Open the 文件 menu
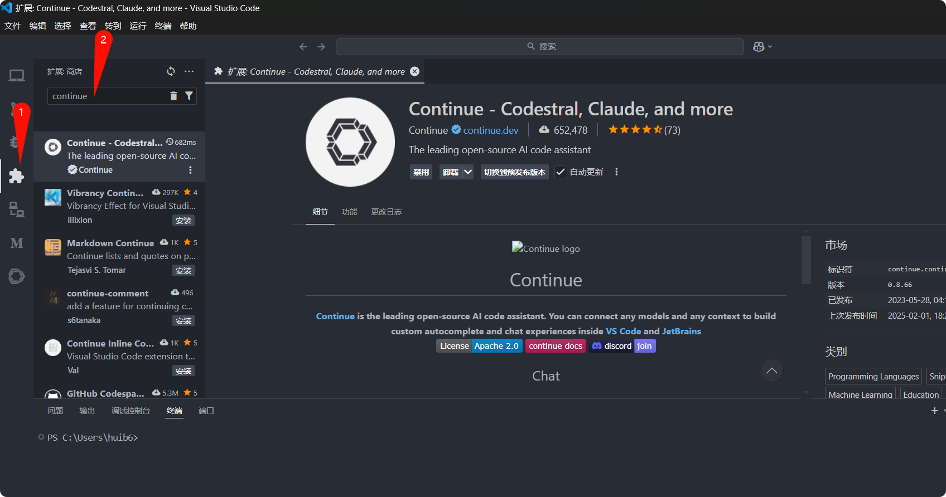The width and height of the screenshot is (946, 497). tap(13, 26)
